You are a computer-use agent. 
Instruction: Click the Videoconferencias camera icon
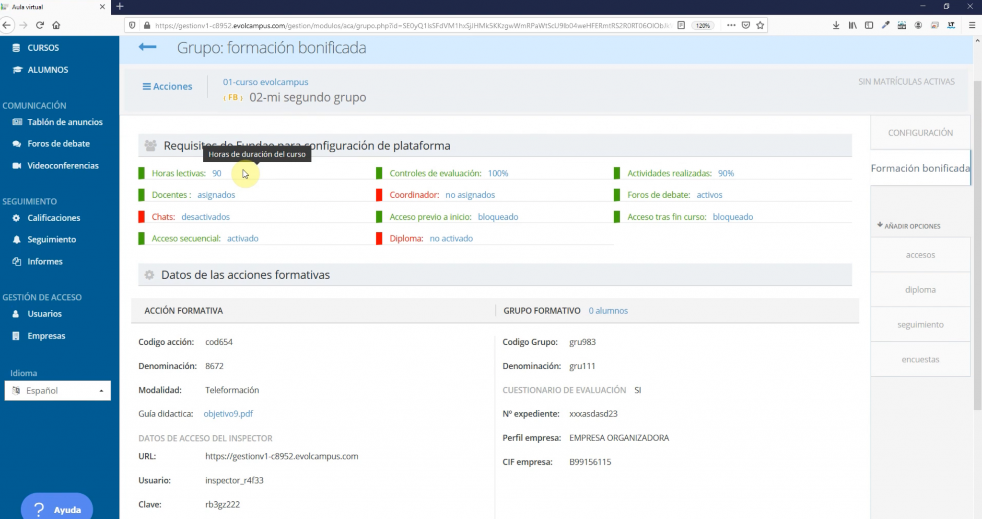tap(16, 165)
